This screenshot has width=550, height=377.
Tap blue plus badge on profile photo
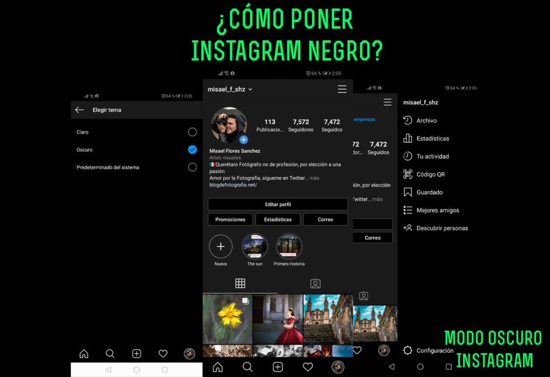coord(244,140)
